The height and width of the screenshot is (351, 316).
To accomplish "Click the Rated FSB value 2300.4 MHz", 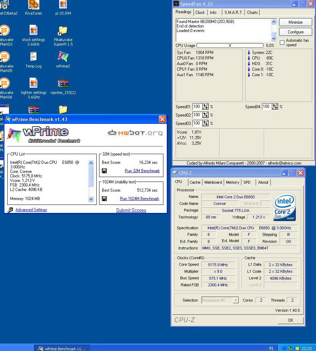I will click(x=218, y=285).
